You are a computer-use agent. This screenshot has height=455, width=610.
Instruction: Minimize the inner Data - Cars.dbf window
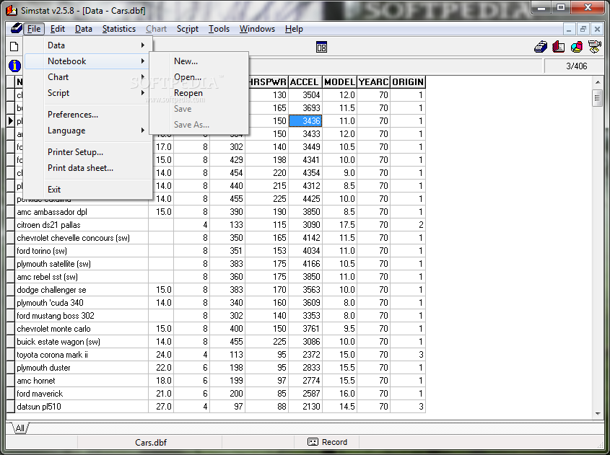coord(569,29)
